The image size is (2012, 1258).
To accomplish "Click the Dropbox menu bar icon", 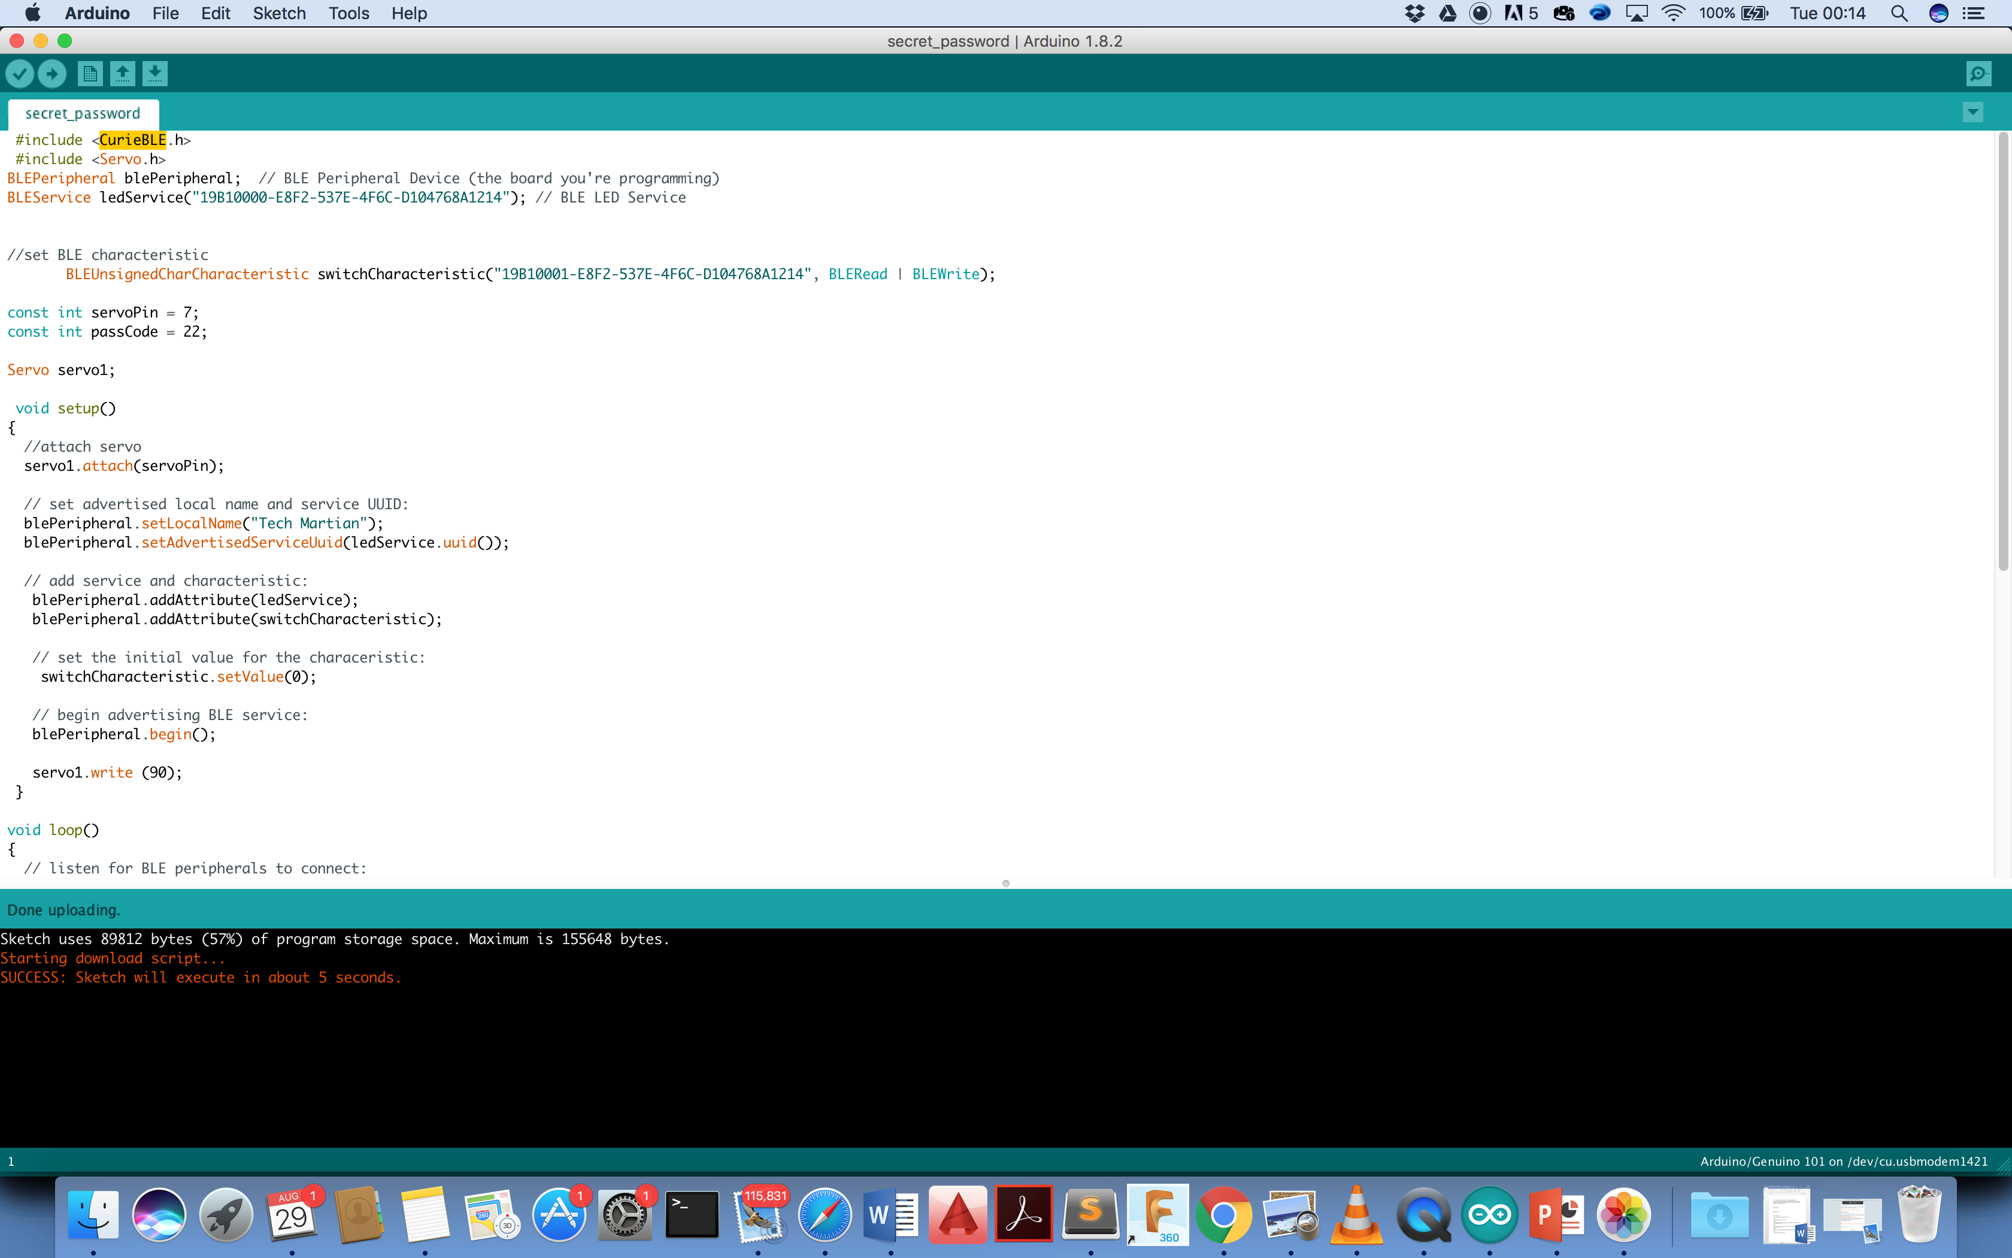I will click(1414, 13).
